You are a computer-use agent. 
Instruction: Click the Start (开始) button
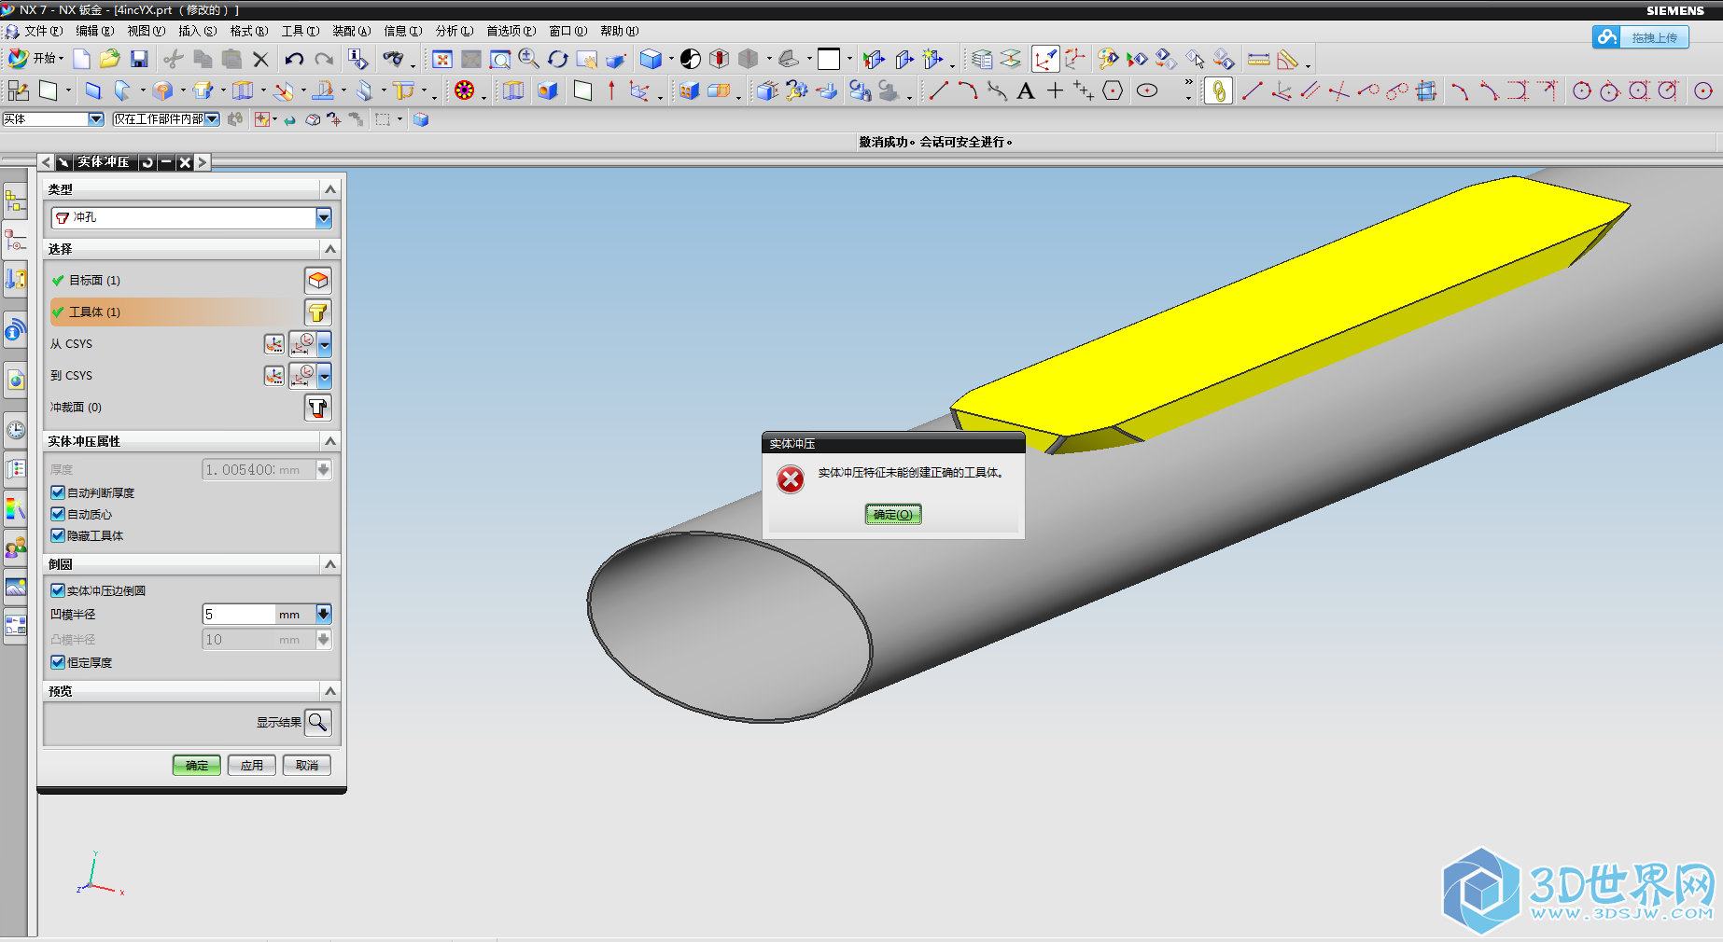(x=36, y=59)
